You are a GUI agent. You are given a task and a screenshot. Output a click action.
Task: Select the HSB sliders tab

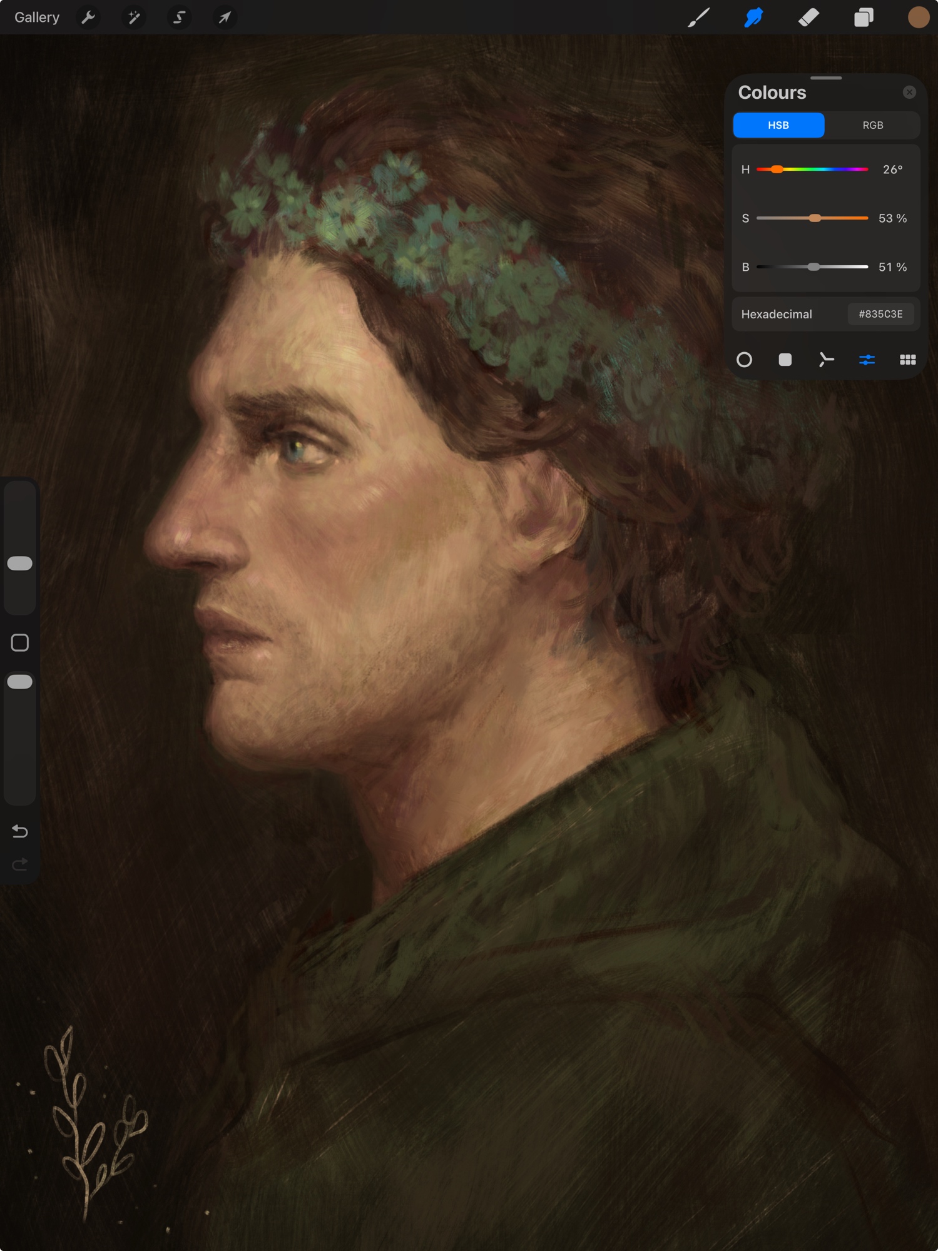[x=778, y=125]
